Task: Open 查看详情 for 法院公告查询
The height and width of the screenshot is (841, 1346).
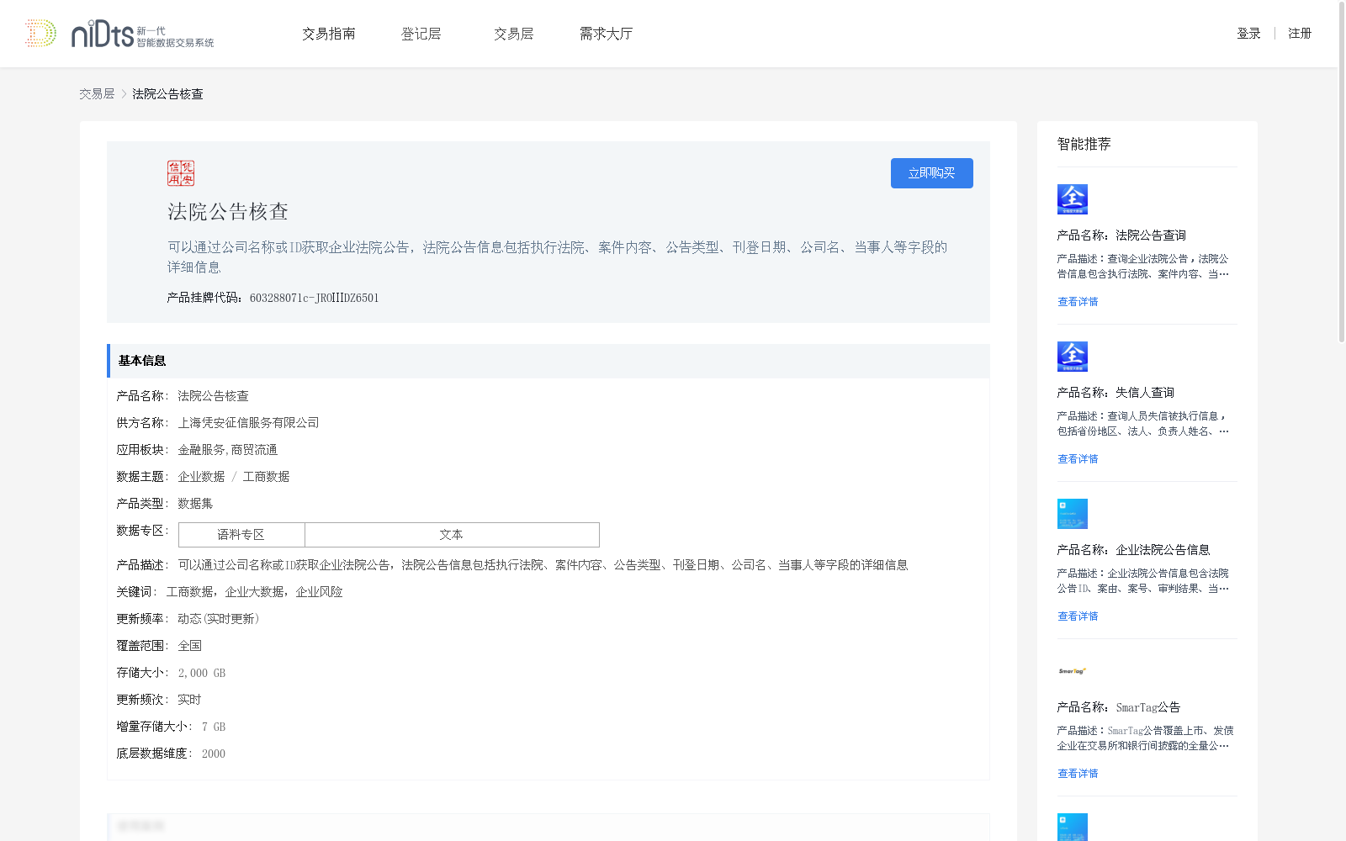Action: click(1078, 302)
